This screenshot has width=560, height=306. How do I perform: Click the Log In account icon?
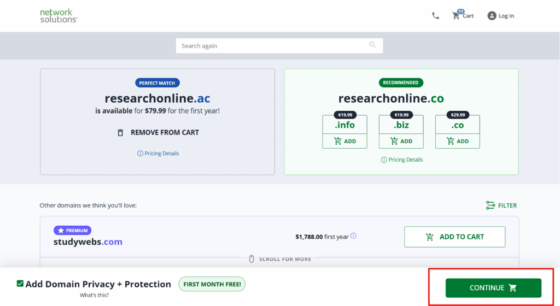pyautogui.click(x=492, y=16)
